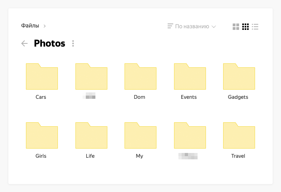
Task: Switch to large tiles view
Action: coord(235,27)
